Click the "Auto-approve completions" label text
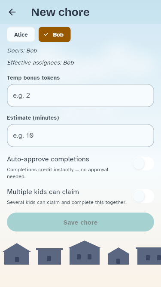The image size is (161, 287). point(48,159)
